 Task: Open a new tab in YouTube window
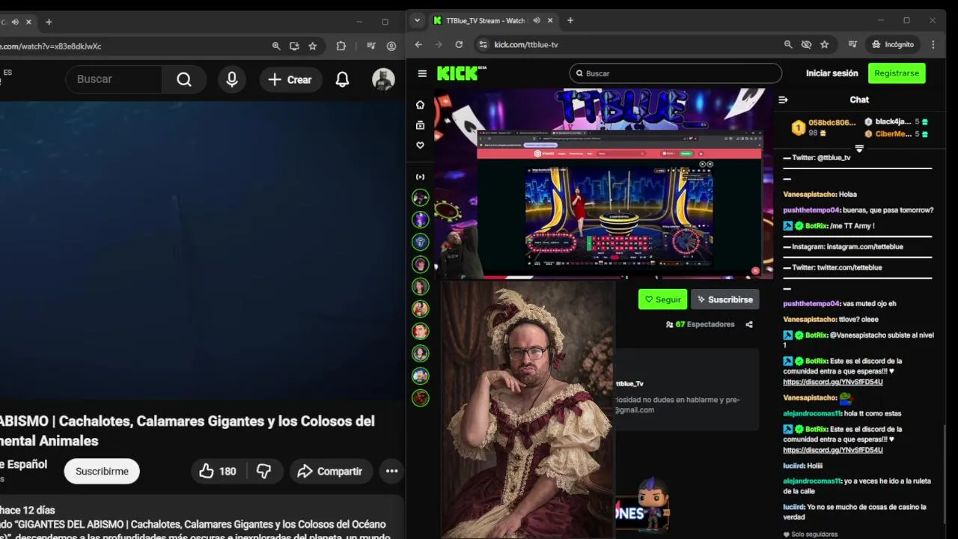49,22
